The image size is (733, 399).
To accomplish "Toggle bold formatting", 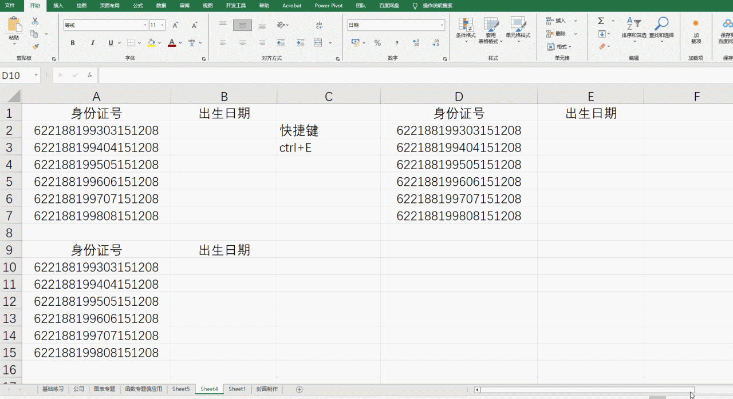I will pyautogui.click(x=73, y=43).
